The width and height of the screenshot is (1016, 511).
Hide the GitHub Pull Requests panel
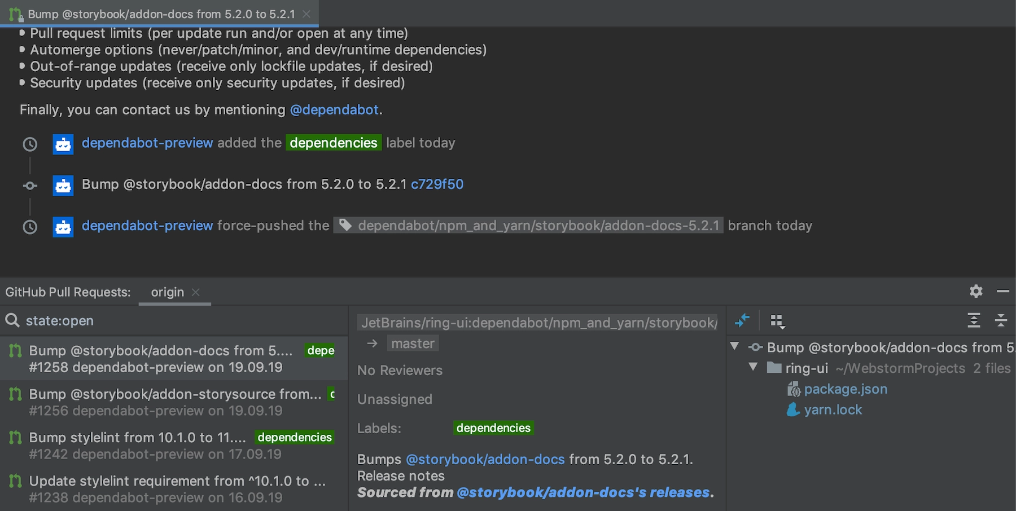pos(1003,291)
